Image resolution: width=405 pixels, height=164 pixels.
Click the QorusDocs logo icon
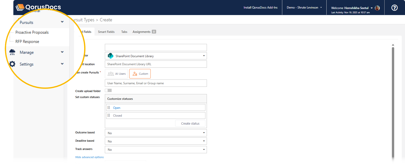[x=20, y=8]
